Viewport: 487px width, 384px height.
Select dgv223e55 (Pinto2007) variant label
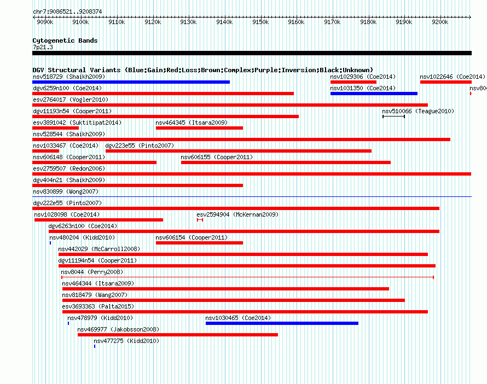140,146
